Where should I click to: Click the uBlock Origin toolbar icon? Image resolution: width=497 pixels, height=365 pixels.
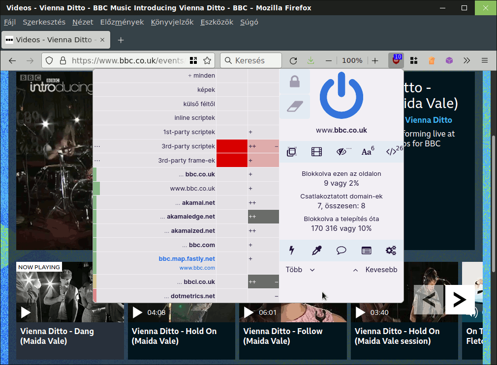pyautogui.click(x=396, y=60)
